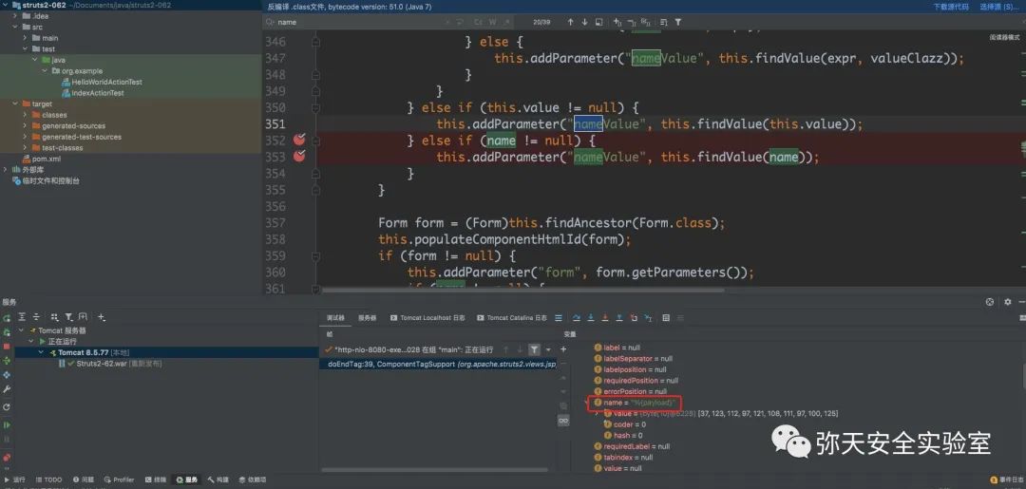The width and height of the screenshot is (1026, 489).
Task: Expand the main folder
Action: click(x=25, y=38)
